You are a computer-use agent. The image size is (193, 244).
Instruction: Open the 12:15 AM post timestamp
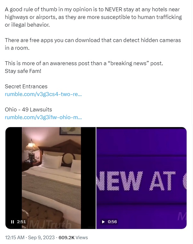tap(15, 238)
